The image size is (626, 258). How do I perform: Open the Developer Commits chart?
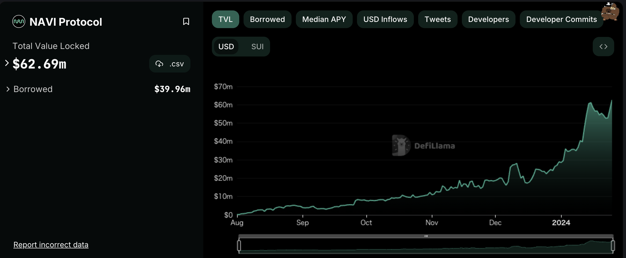pos(561,19)
